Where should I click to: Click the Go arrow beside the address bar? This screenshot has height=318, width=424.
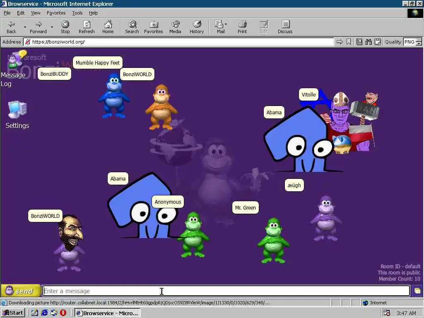pos(340,42)
